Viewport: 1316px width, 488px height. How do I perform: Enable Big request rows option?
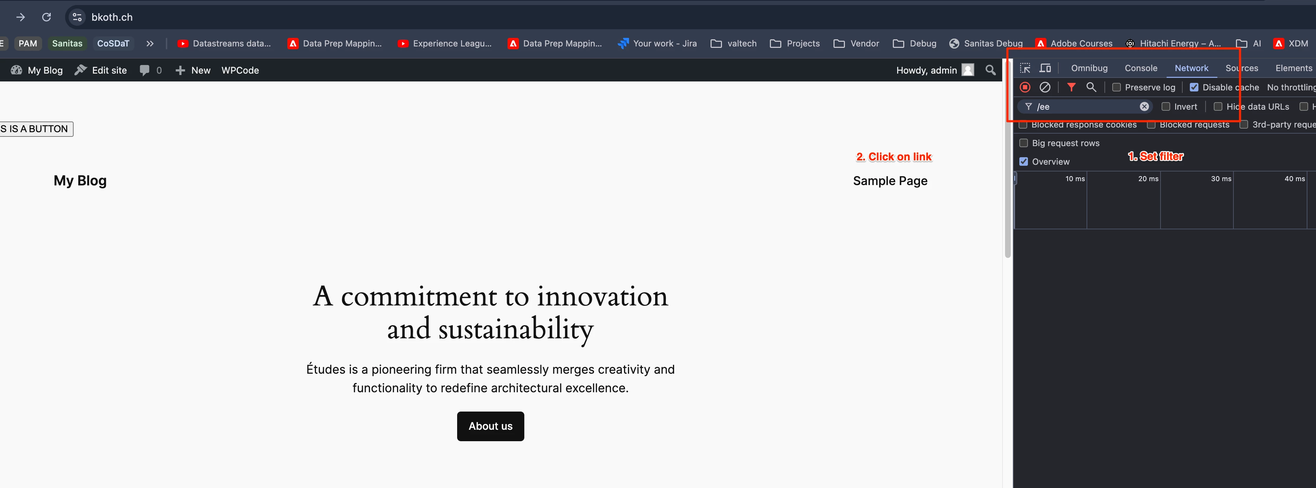coord(1023,143)
